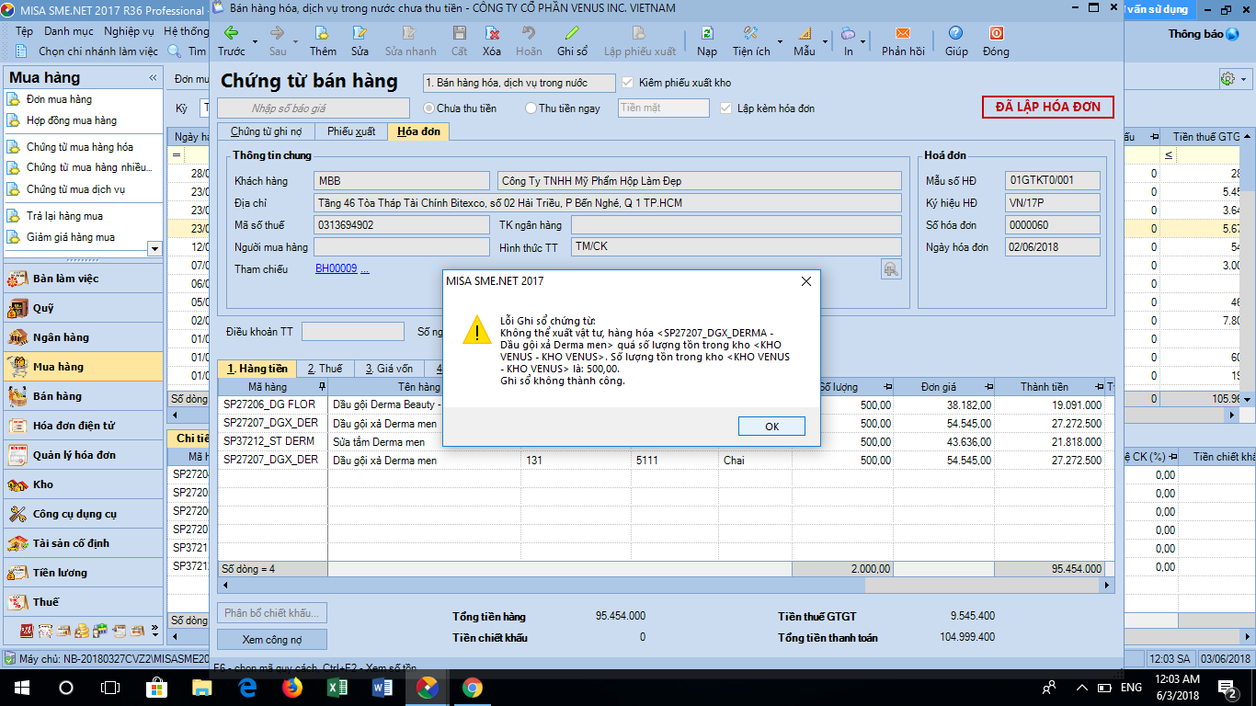The image size is (1256, 706).
Task: Open File Explorer from the taskbar
Action: pyautogui.click(x=201, y=688)
